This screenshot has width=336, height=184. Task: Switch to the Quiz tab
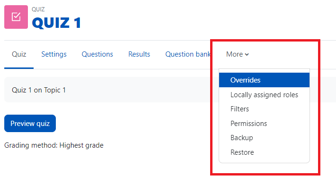pyautogui.click(x=19, y=54)
